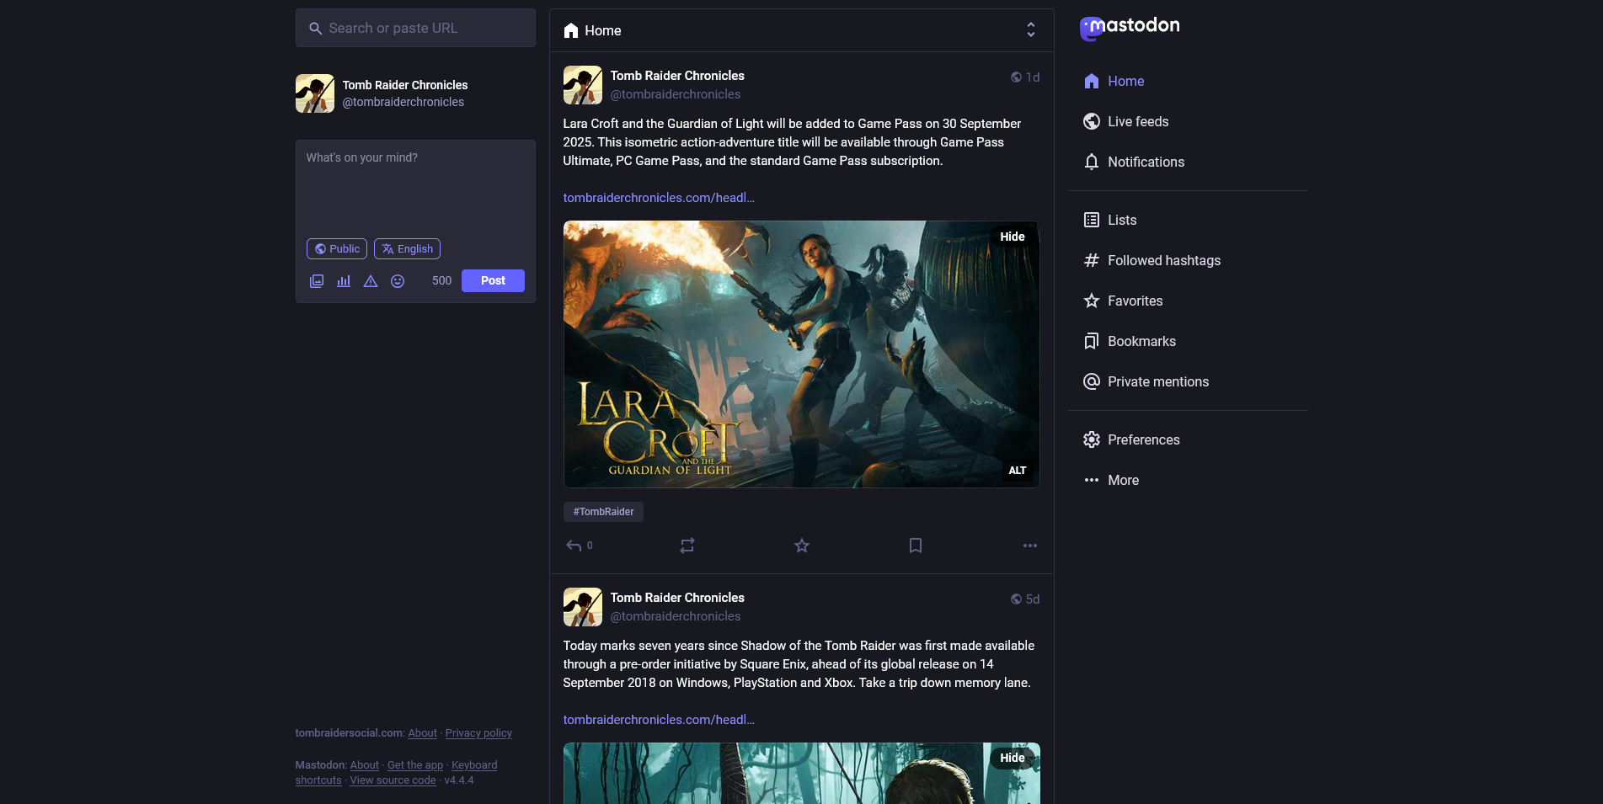Viewport: 1603px width, 804px height.
Task: Change the post language from English
Action: pyautogui.click(x=407, y=249)
